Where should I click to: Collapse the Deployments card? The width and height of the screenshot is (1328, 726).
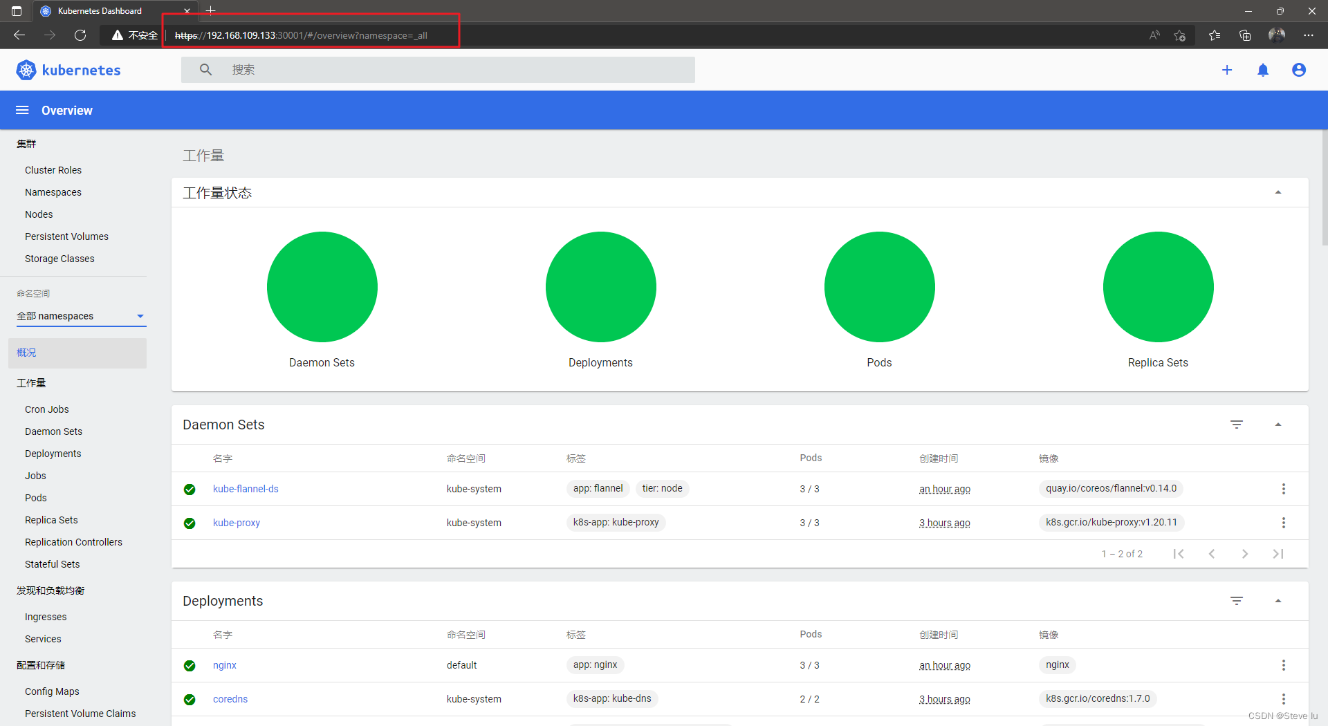tap(1278, 601)
